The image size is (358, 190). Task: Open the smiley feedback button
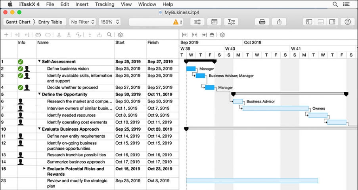(348, 22)
